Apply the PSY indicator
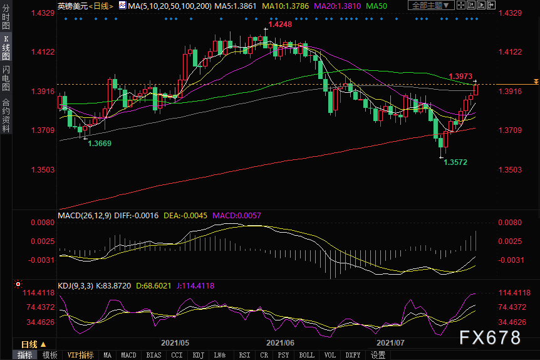 283,355
